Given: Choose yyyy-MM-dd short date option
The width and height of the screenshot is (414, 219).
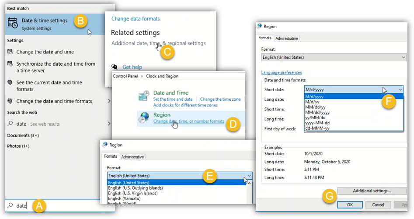Looking at the screenshot, I should [x=354, y=123].
